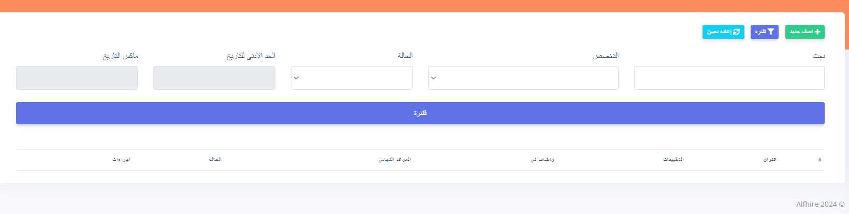849x214 pixels.
Task: Click the Alfhire 2024 footer text
Action: click(821, 204)
